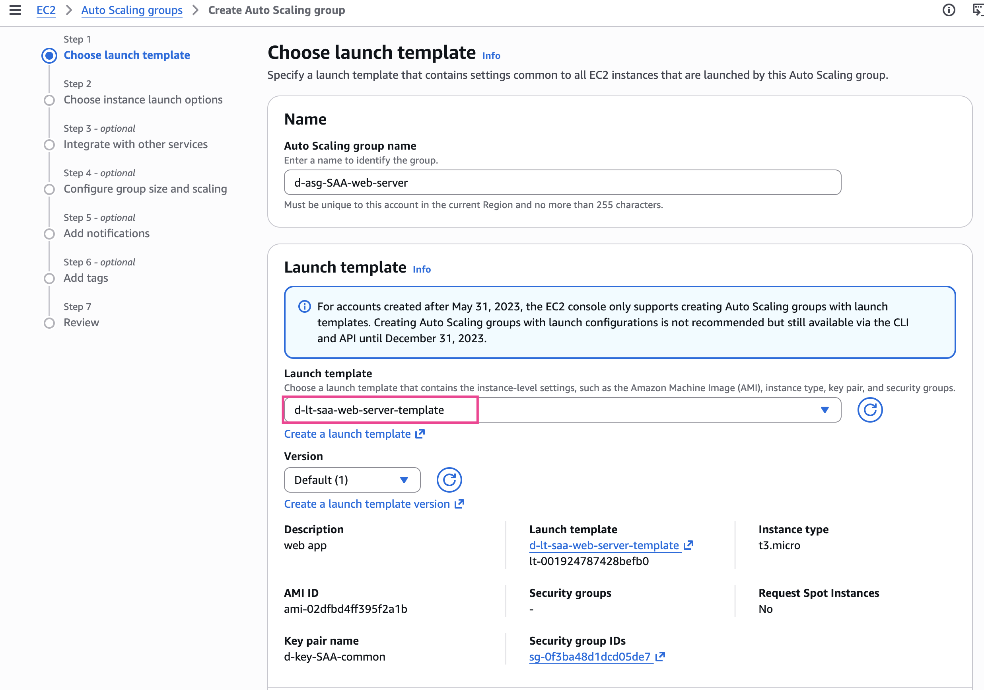The image size is (984, 690).
Task: Navigate to Auto Scaling groups breadcrumb
Action: [132, 10]
